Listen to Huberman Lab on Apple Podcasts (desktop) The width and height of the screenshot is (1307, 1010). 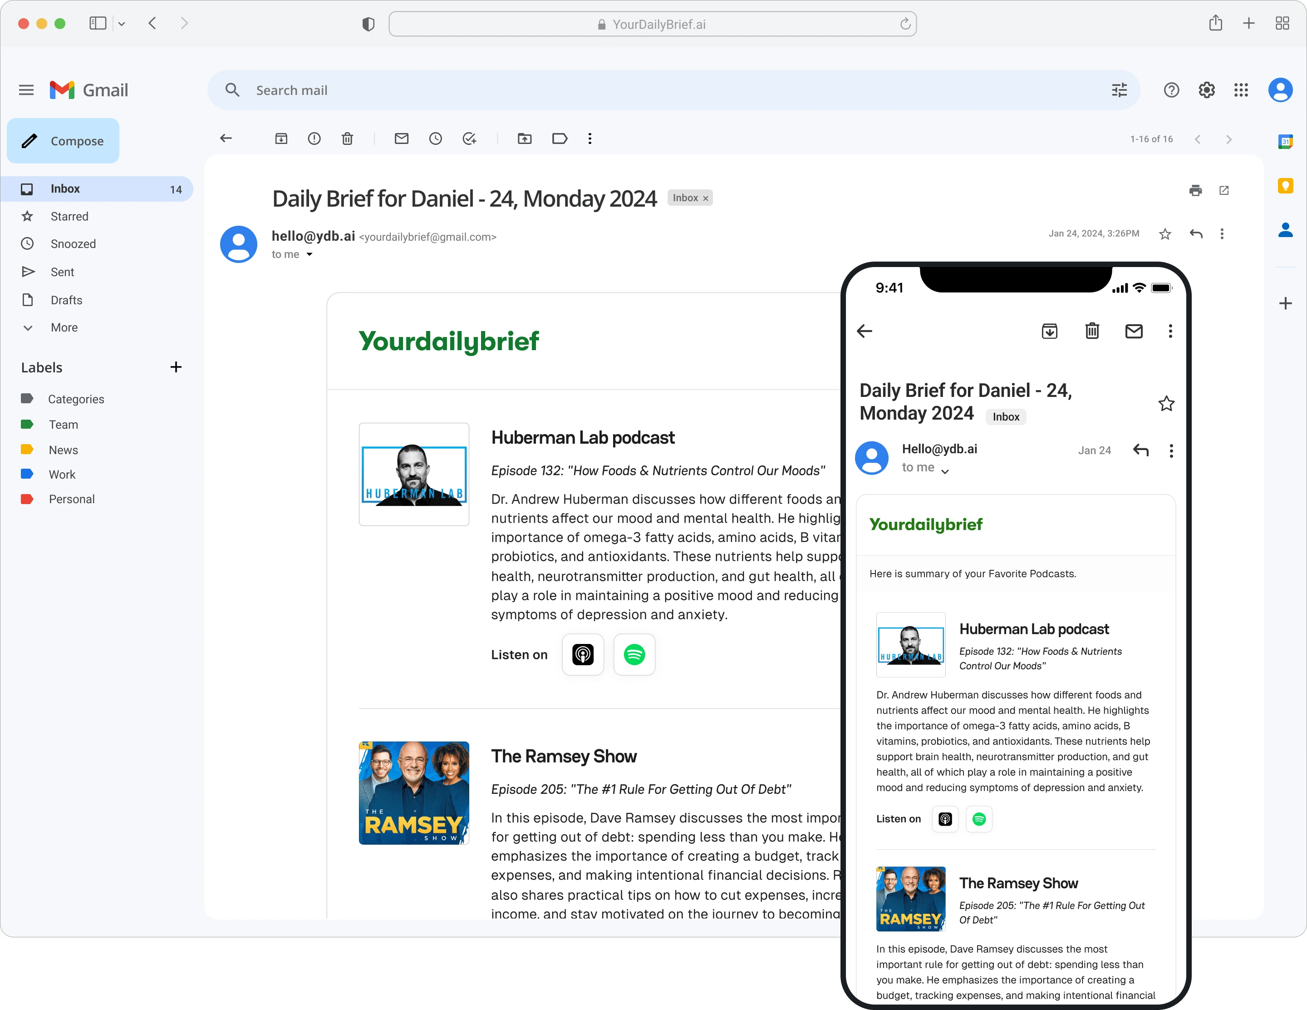click(x=583, y=654)
